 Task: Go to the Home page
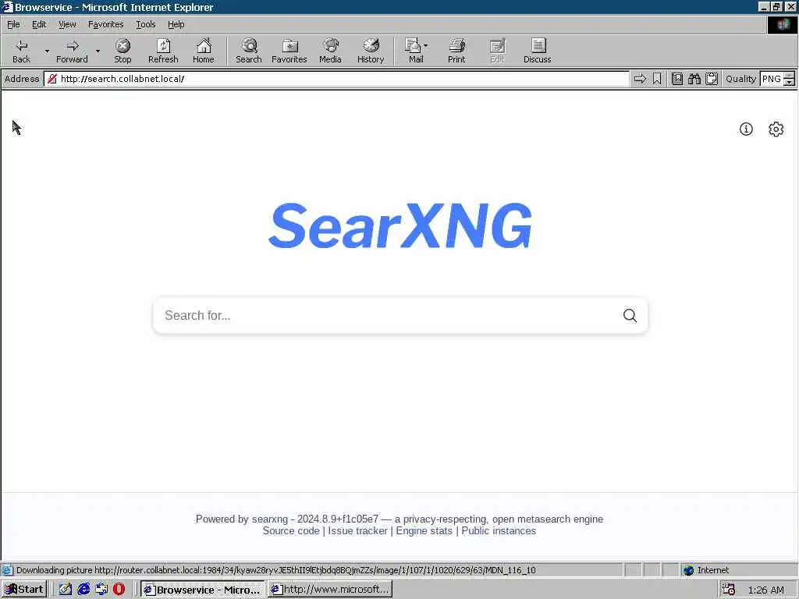click(x=204, y=51)
